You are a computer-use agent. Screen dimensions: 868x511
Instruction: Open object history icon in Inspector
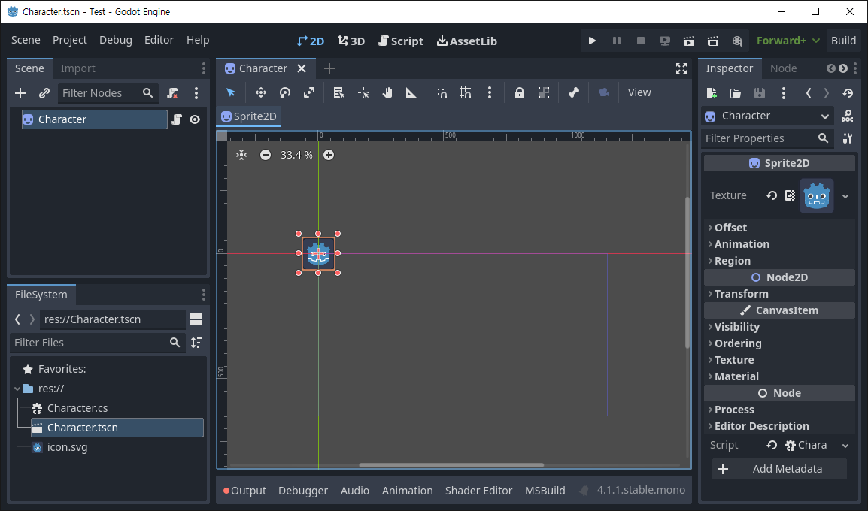848,93
